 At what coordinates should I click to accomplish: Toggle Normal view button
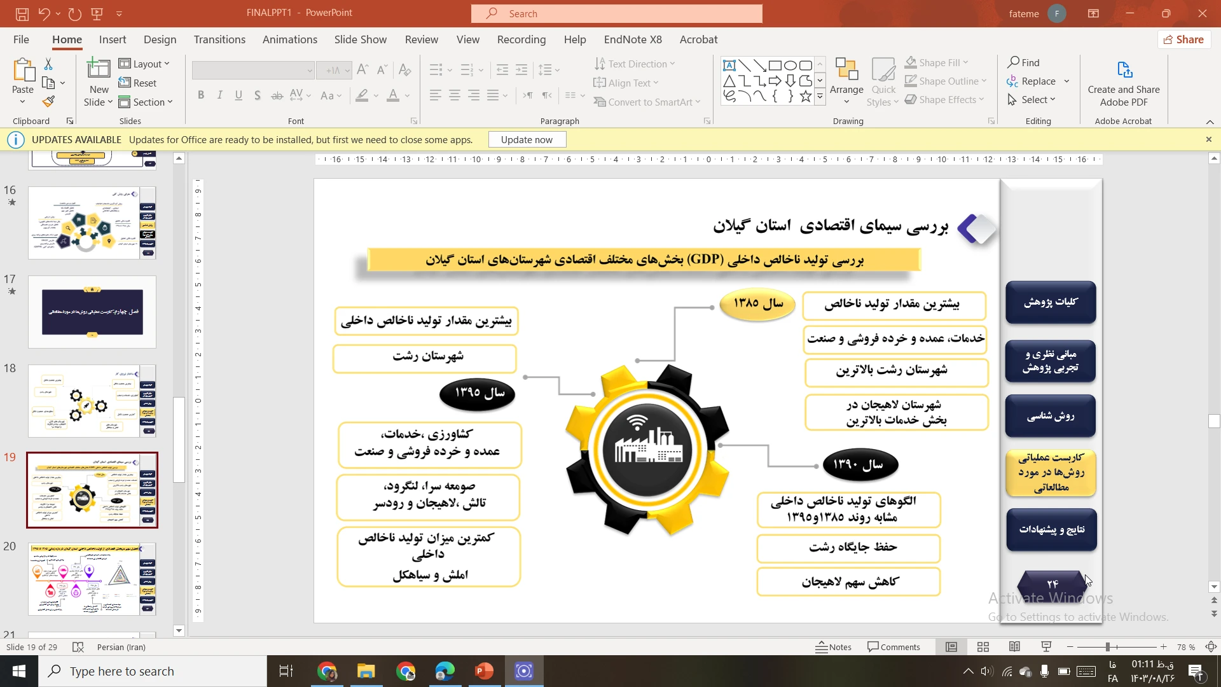coord(951,647)
